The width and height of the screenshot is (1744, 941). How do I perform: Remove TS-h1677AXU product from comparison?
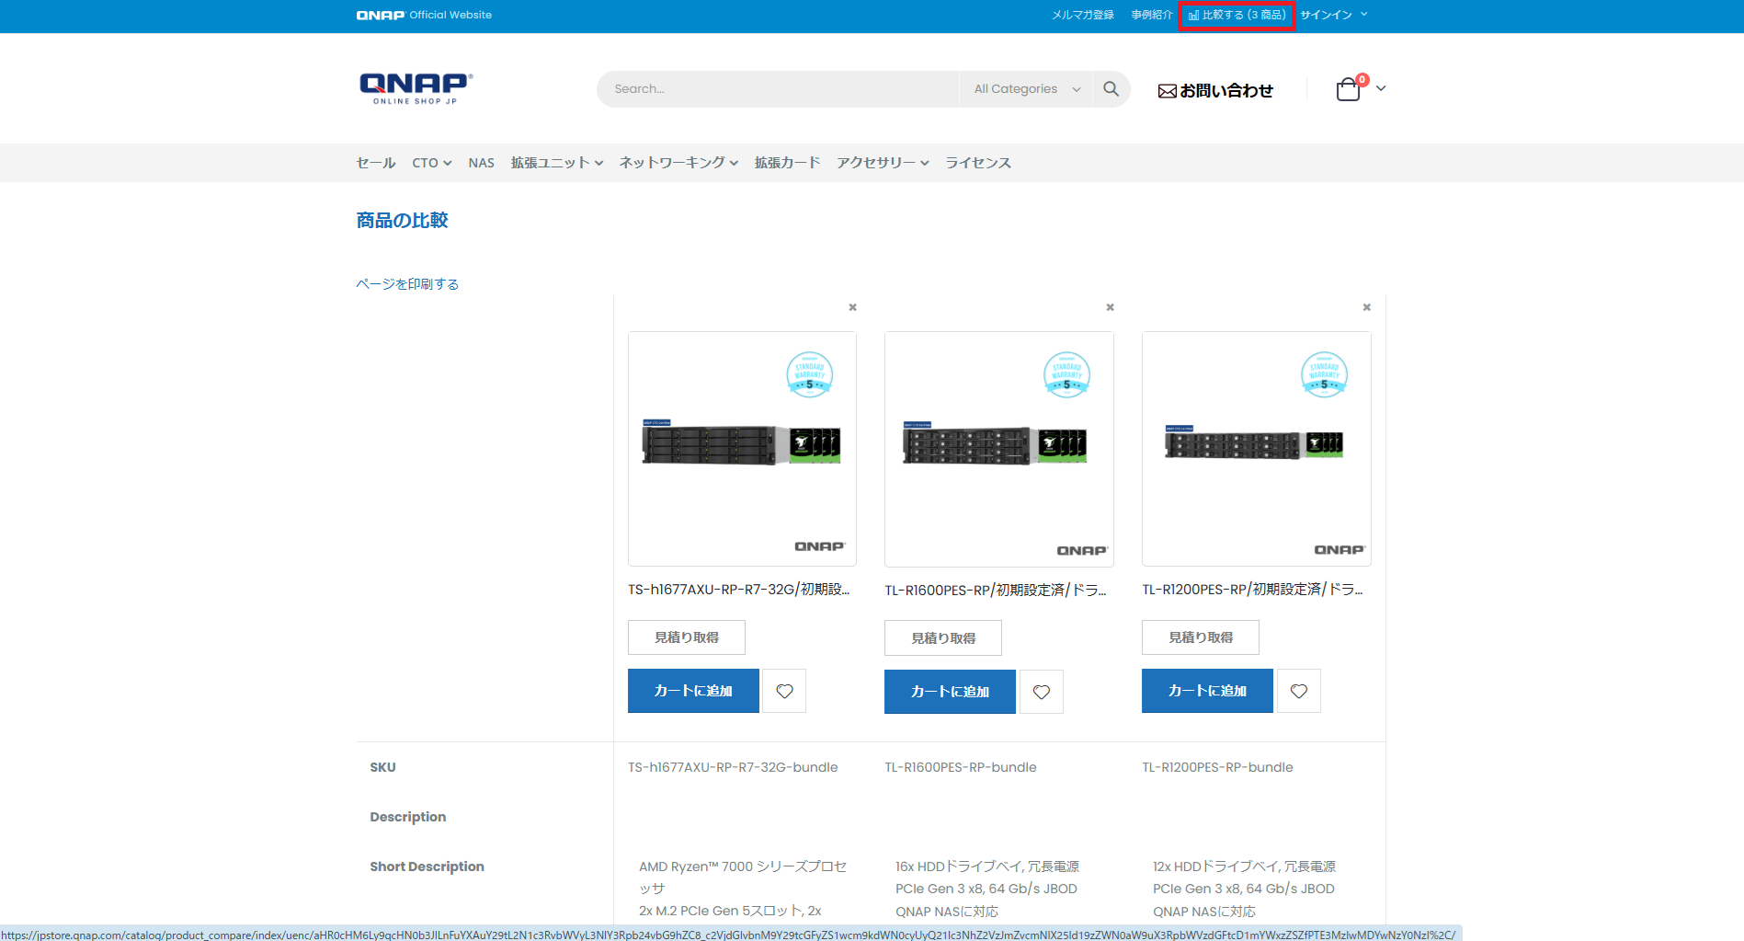852,307
